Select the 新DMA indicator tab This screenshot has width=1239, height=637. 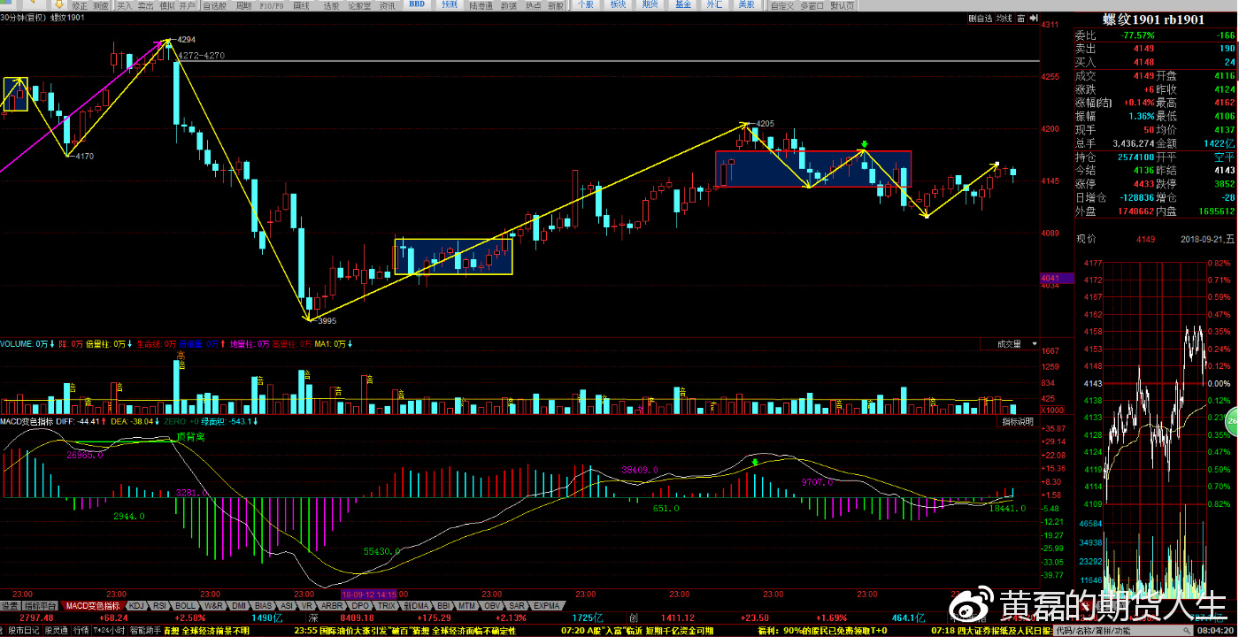point(416,606)
